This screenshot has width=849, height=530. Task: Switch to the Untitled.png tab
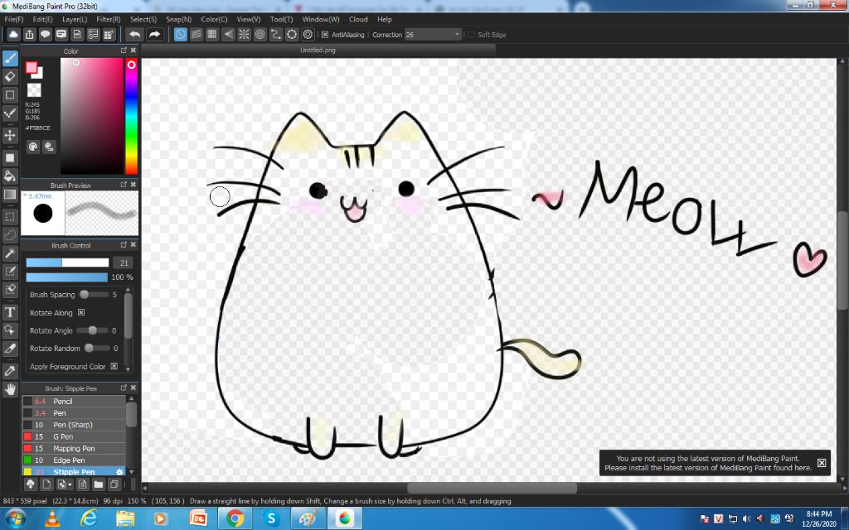point(318,50)
